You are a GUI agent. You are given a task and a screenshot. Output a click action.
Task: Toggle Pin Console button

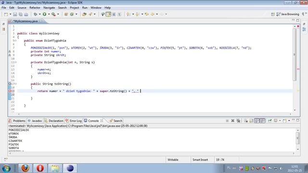pyautogui.click(x=270, y=121)
